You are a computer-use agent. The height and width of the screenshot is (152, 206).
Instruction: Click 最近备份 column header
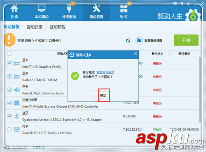[184, 54]
